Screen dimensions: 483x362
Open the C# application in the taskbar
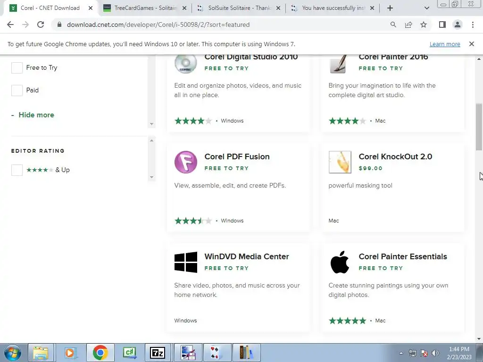pyautogui.click(x=129, y=353)
